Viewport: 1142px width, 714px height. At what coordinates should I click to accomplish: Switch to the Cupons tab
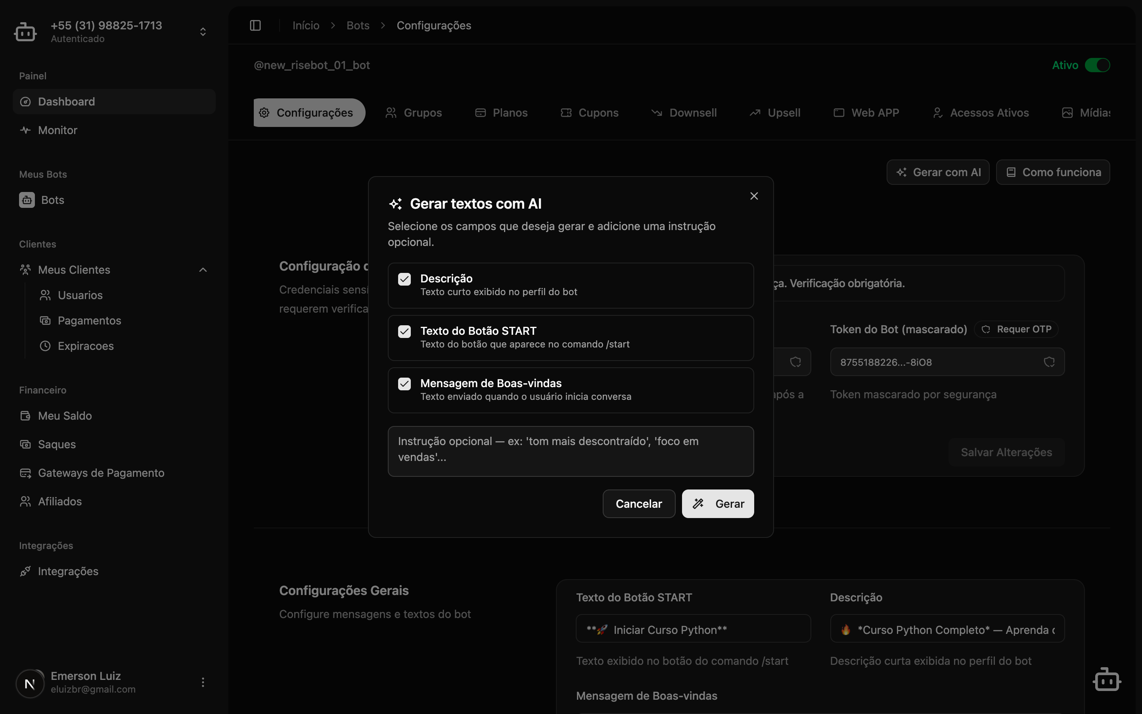pos(589,113)
